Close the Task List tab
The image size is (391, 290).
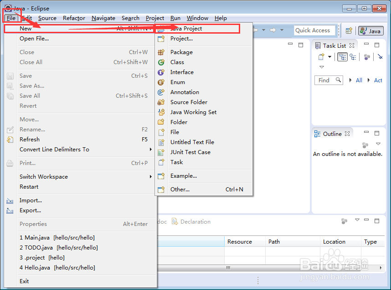(352, 45)
